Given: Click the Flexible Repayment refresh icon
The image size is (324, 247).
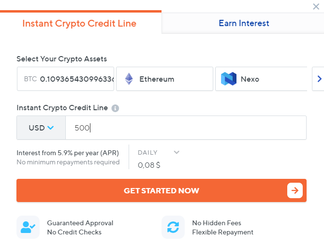Looking at the screenshot, I should point(173,227).
